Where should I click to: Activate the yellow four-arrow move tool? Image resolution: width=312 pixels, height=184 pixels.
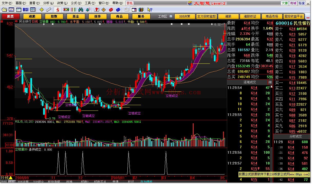(42, 10)
